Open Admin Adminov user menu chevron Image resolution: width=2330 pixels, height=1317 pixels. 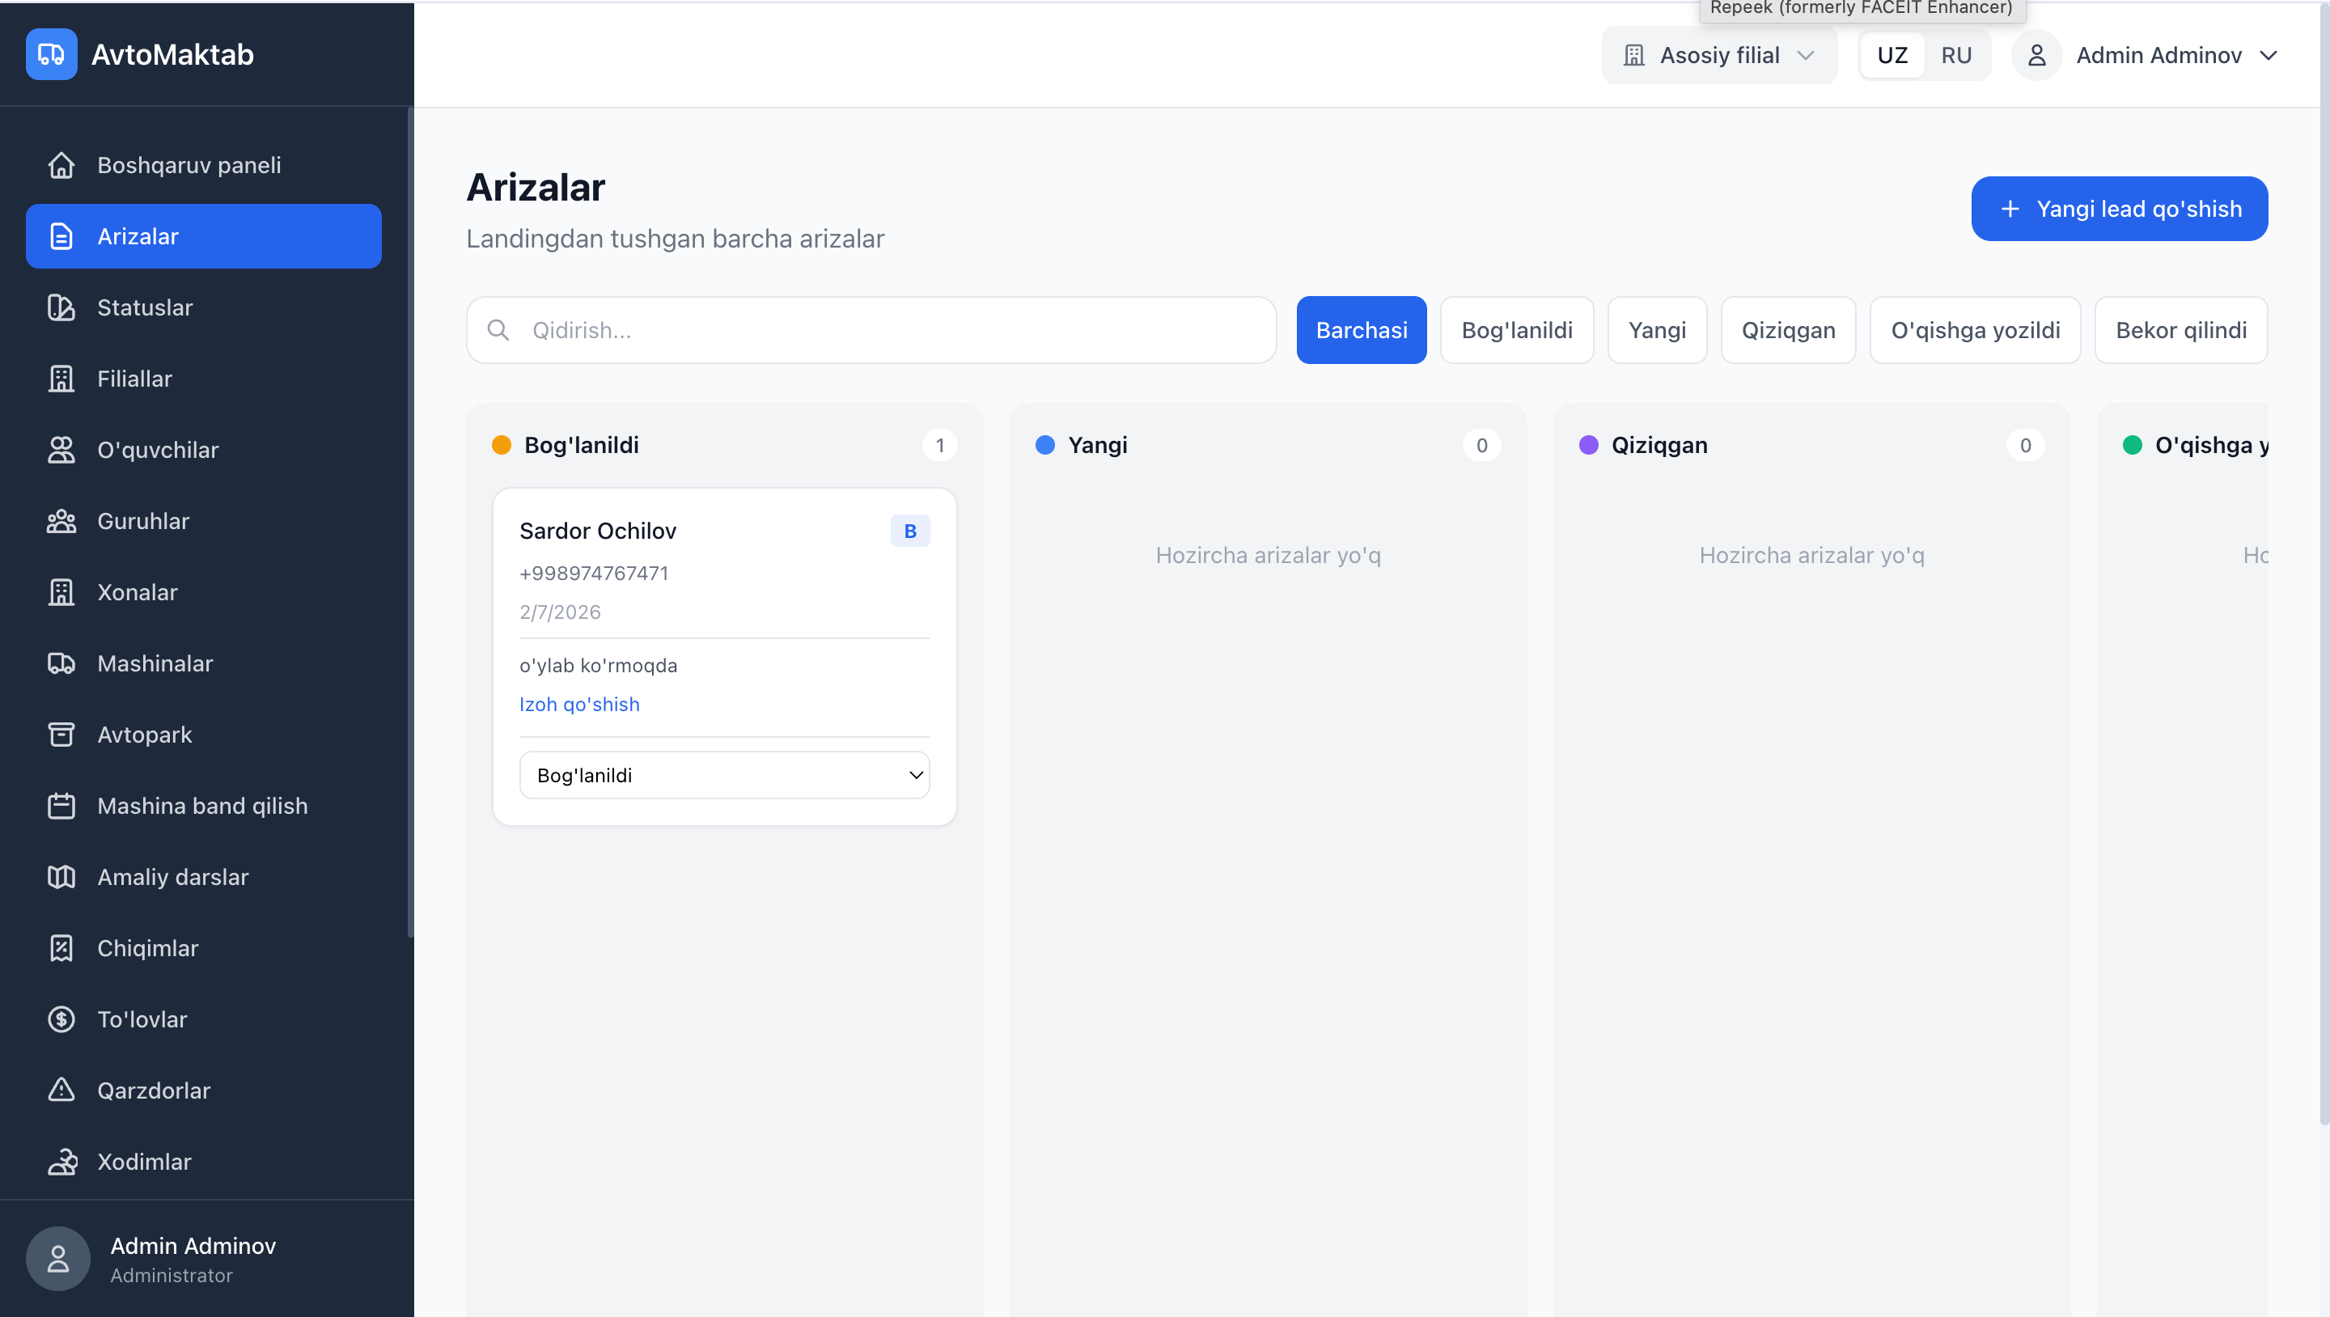click(x=2269, y=55)
